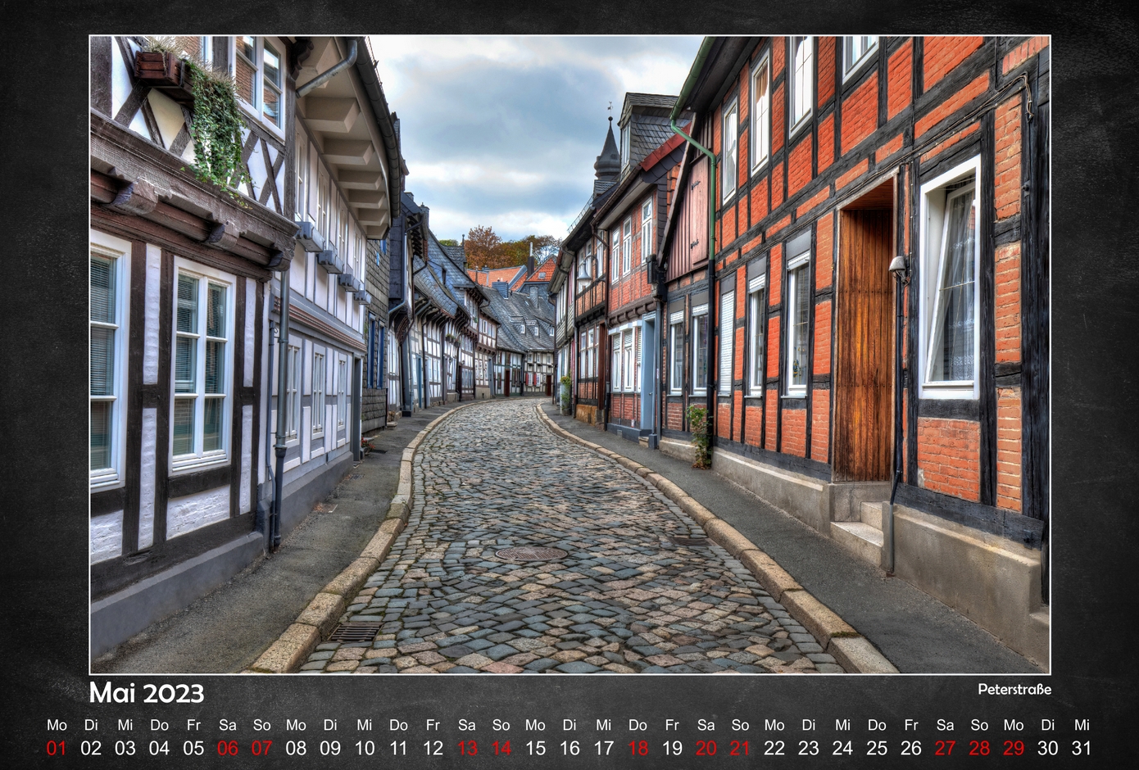Pick date 26 in the calendar

pyautogui.click(x=911, y=748)
